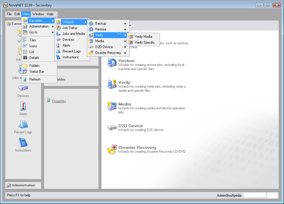This screenshot has width=284, height=204.
Task: Close the open View menu
Action: point(26,14)
